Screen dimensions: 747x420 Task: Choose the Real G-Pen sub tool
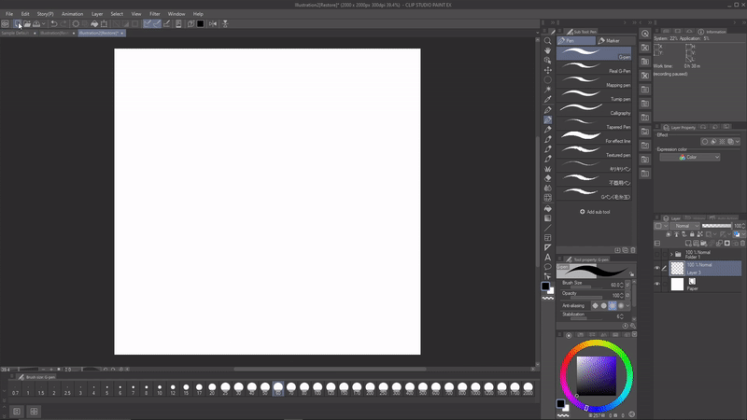click(x=594, y=67)
